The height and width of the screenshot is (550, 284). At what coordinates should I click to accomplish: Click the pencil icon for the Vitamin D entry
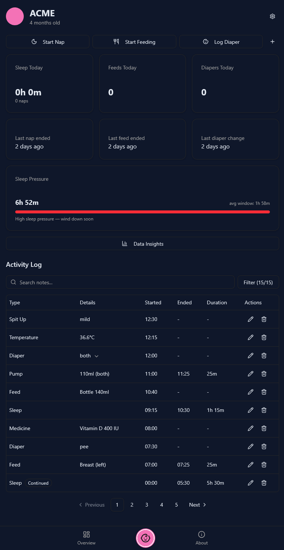[x=251, y=428]
